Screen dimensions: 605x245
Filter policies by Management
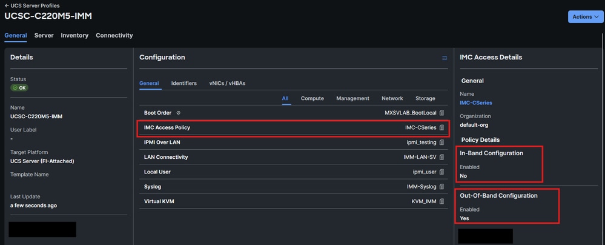[352, 98]
